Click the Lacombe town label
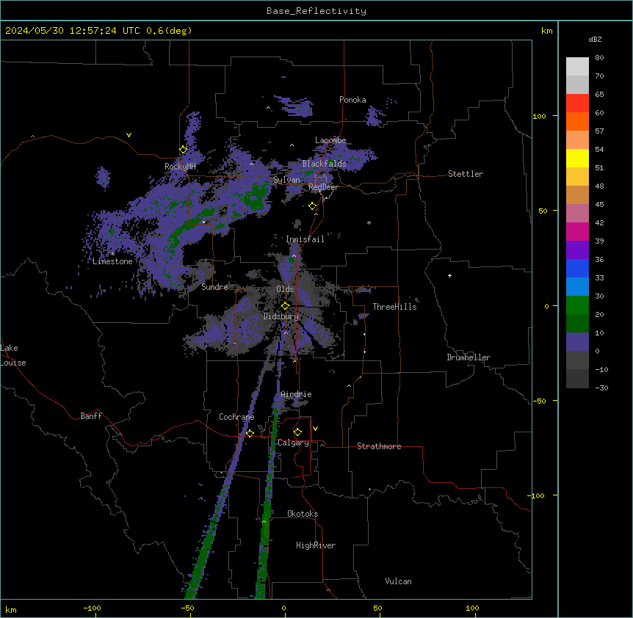This screenshot has height=618, width=633. tap(330, 140)
